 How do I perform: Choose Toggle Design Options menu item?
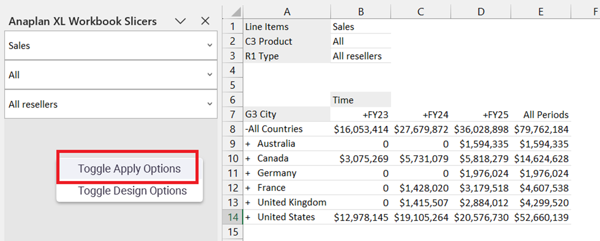[x=132, y=190]
